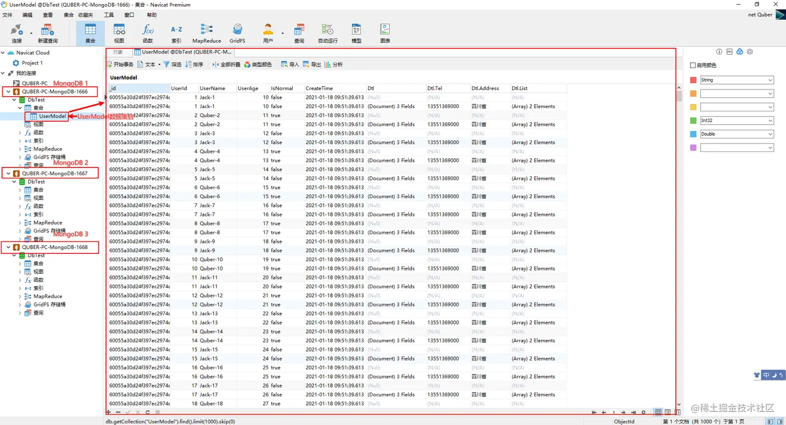Click the red String color swatch
Viewport: 786px width, 425px height.
click(693, 80)
